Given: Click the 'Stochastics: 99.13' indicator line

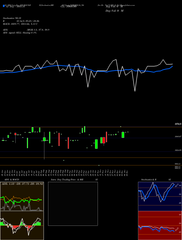Looking at the screenshot, I should tap(12, 18).
